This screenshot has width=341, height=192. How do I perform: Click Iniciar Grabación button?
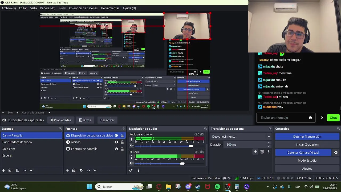point(307,145)
